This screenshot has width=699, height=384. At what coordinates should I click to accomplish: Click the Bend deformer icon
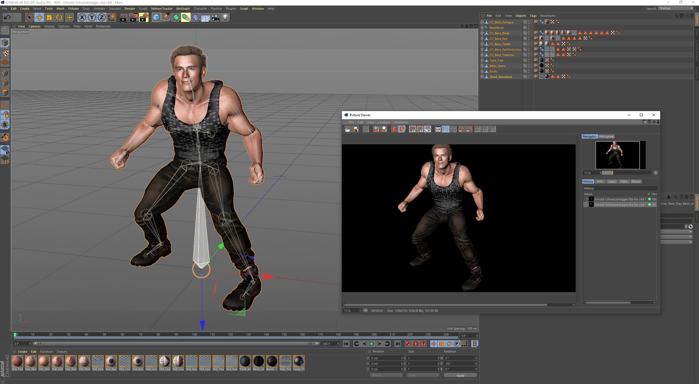coord(196,17)
